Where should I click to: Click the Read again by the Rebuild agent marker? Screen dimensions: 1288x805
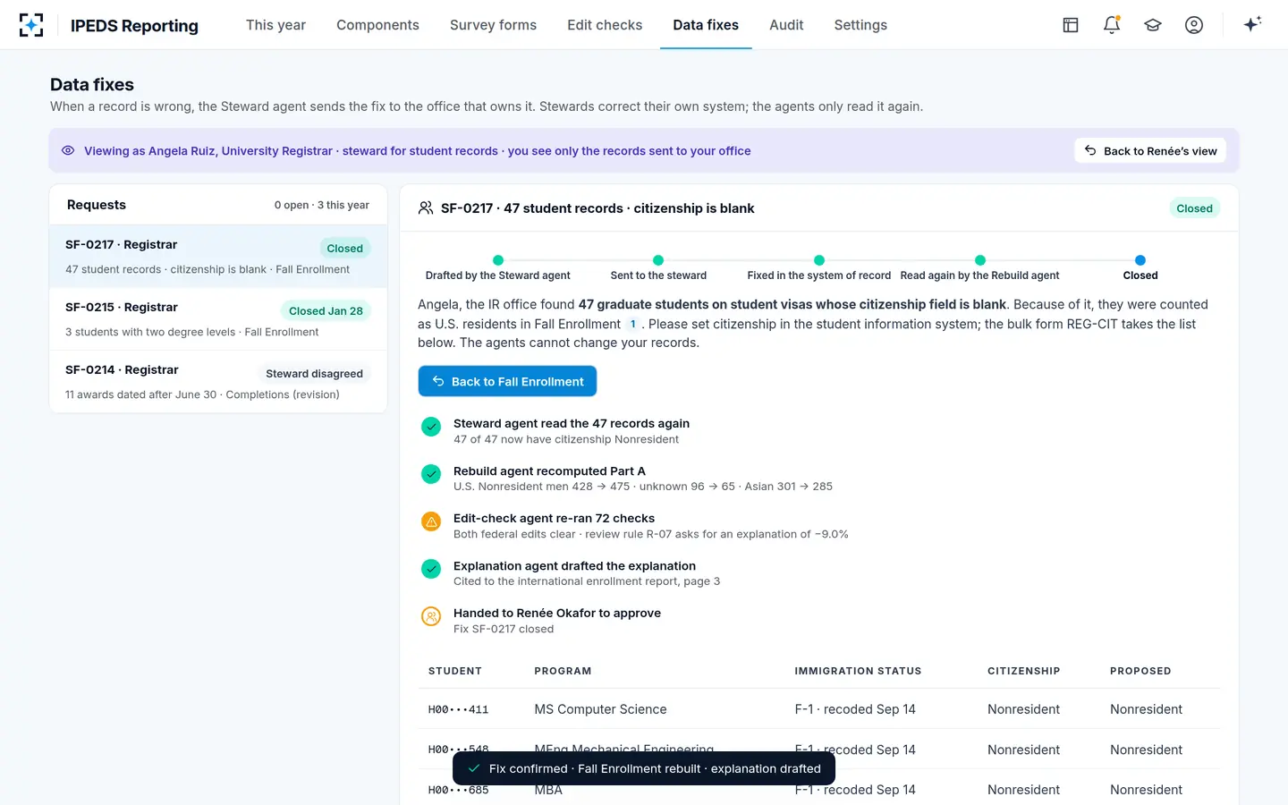tap(980, 260)
